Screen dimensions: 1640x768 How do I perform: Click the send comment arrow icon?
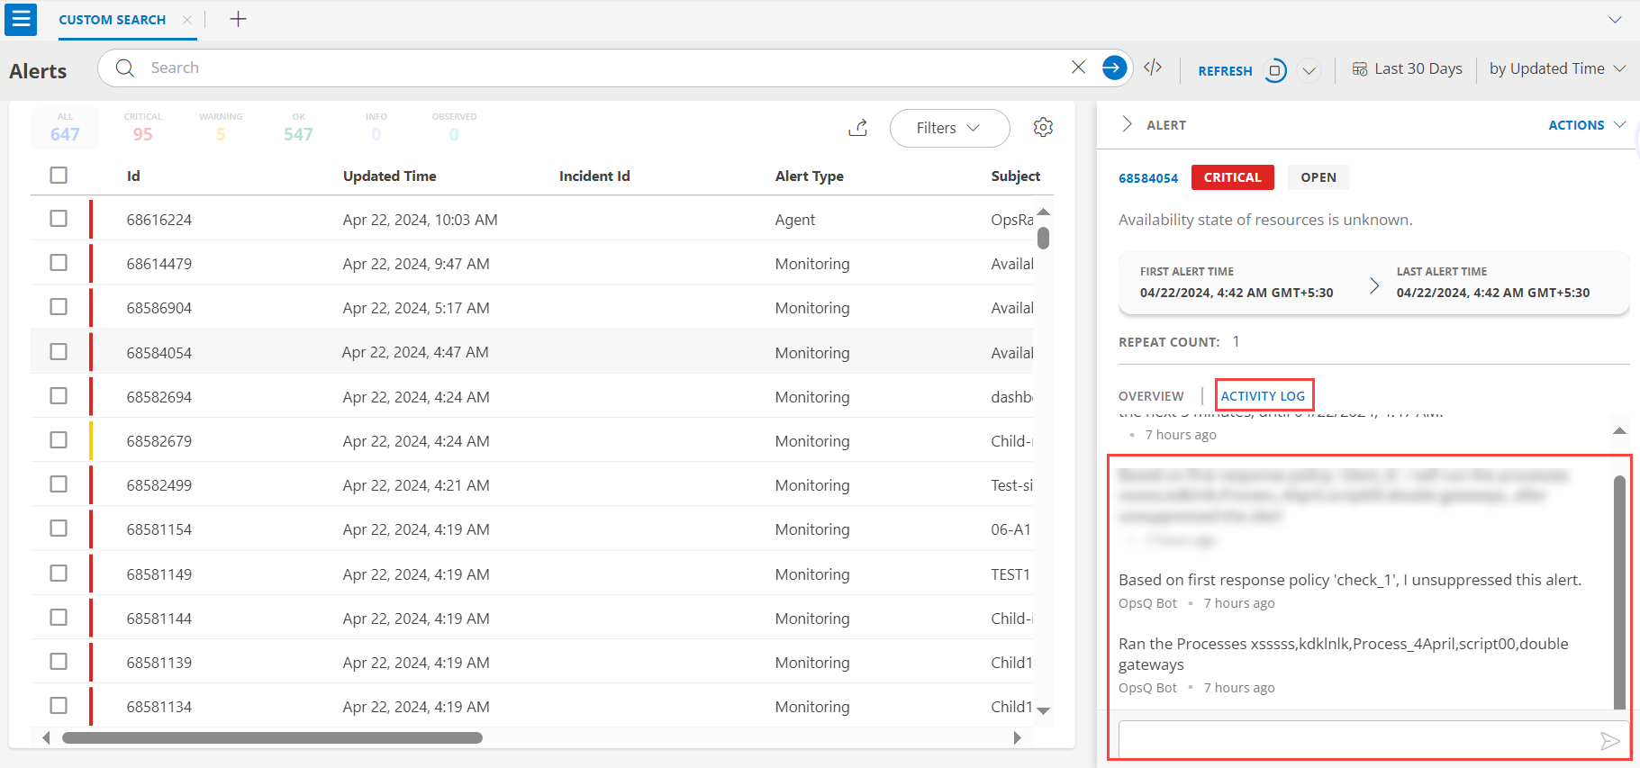pyautogui.click(x=1609, y=740)
